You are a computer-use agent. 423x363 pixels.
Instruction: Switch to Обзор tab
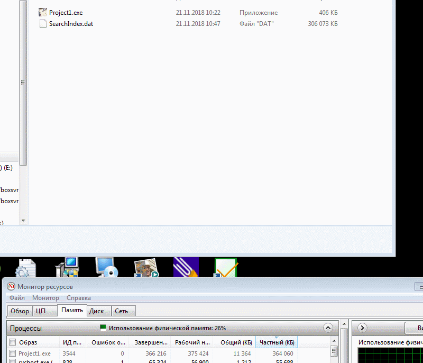pos(20,311)
